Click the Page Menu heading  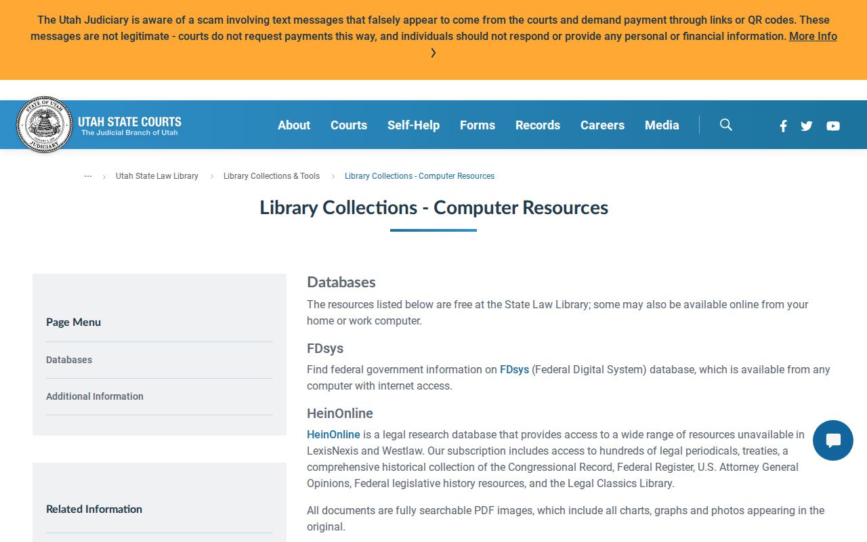pos(73,322)
